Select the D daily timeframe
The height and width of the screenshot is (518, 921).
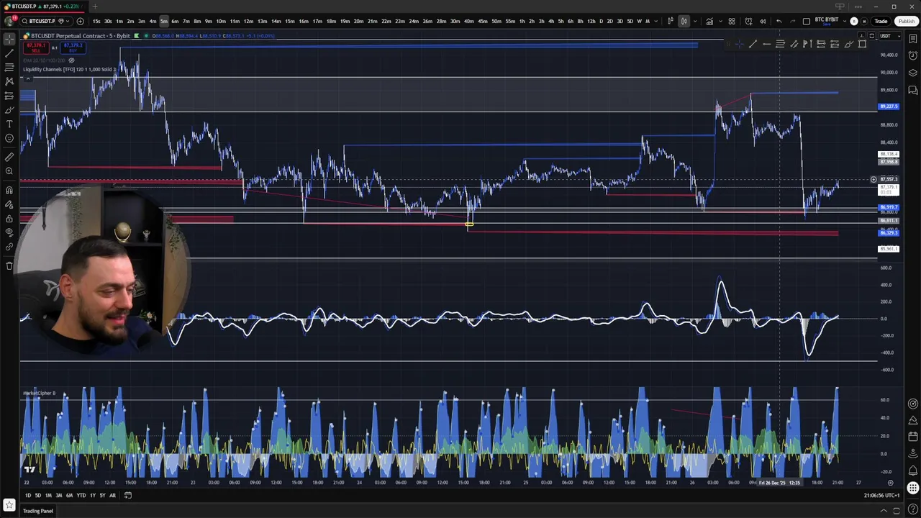(601, 21)
